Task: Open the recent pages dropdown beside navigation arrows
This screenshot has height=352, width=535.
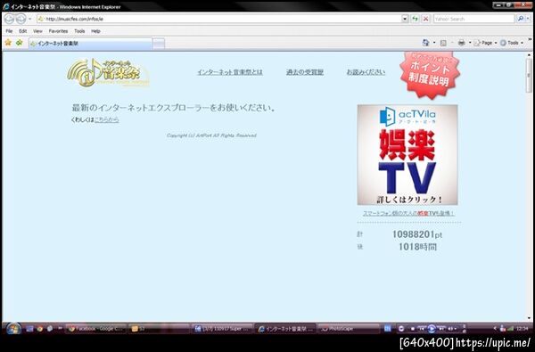Action: pyautogui.click(x=30, y=19)
